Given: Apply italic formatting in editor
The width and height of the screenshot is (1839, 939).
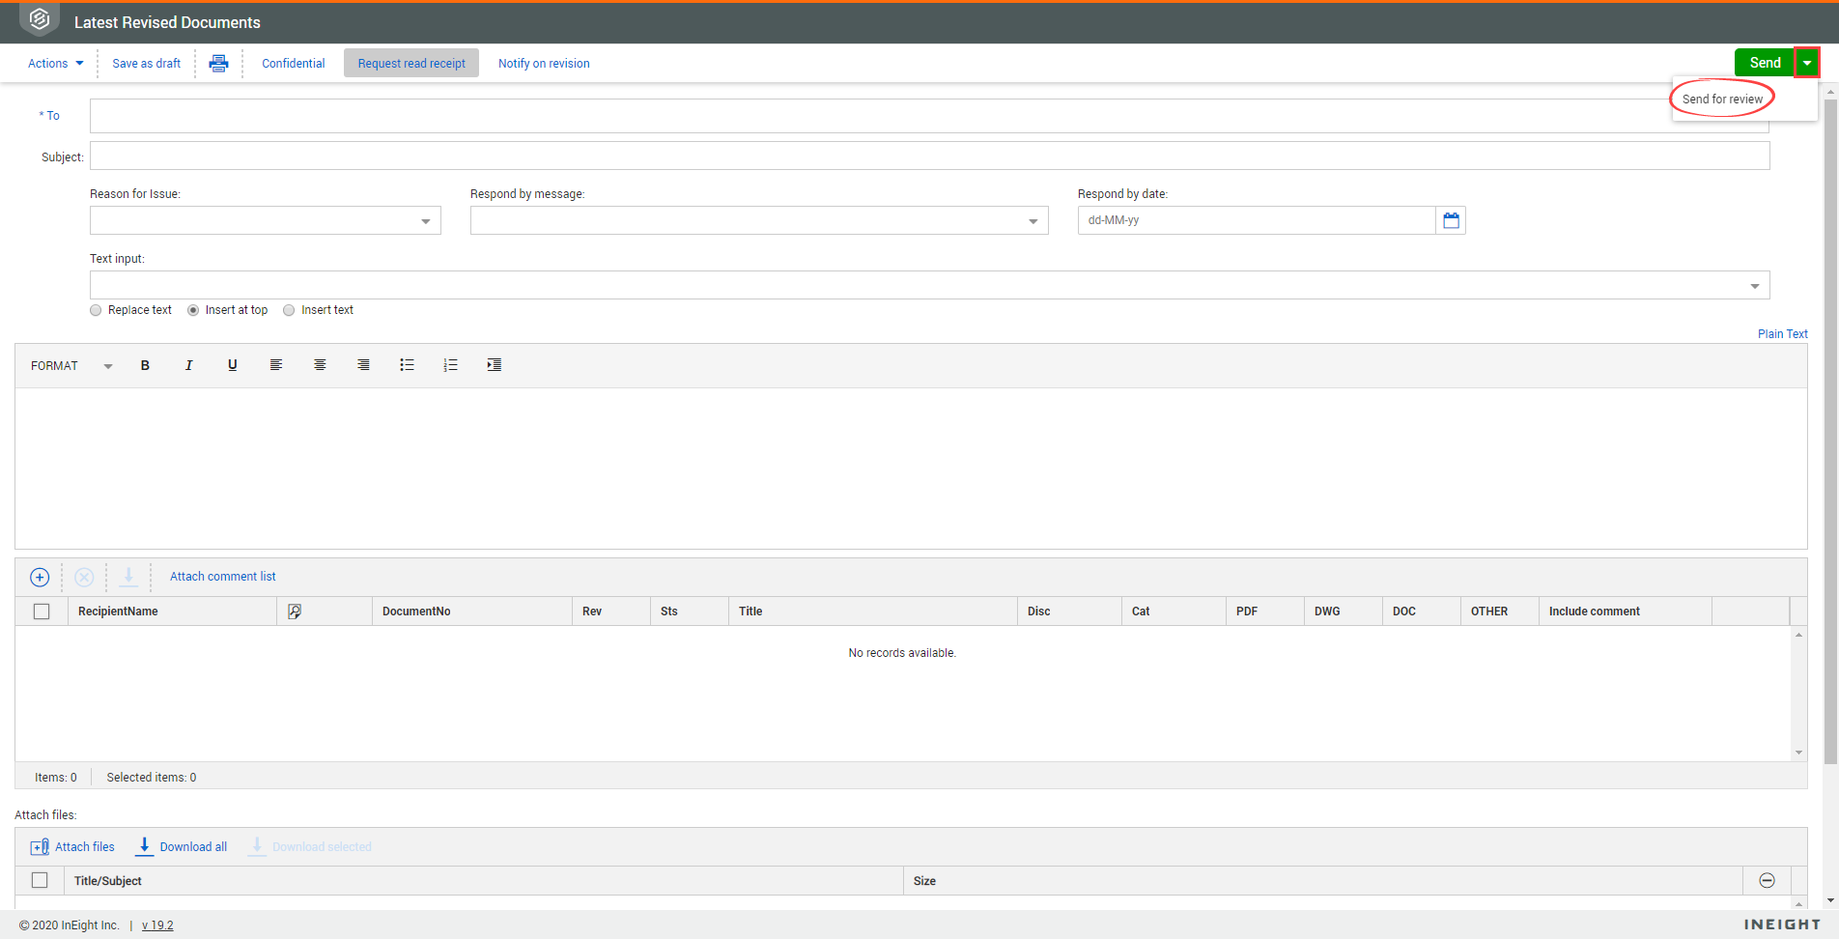Looking at the screenshot, I should coord(188,365).
